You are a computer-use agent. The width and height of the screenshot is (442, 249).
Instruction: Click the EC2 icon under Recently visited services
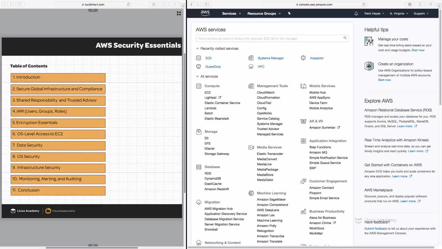[x=199, y=58]
